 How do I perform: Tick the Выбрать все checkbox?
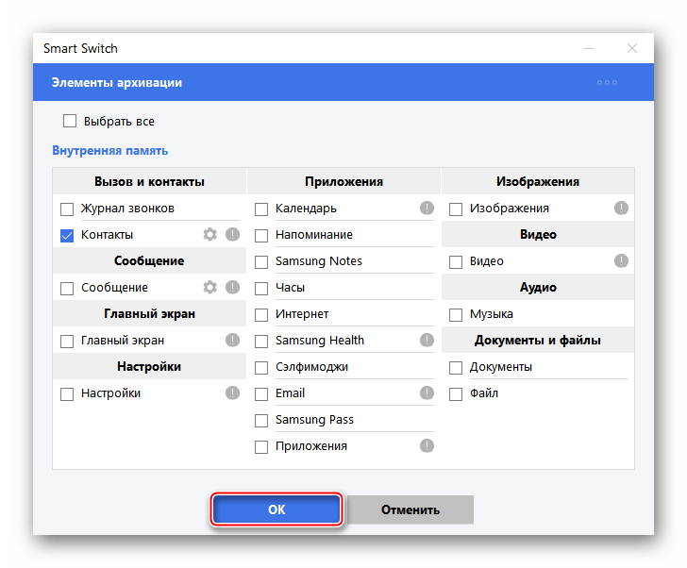point(70,121)
